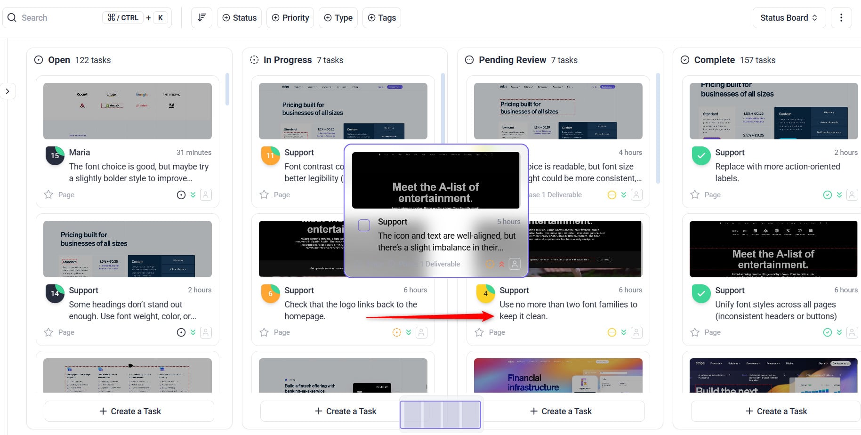Expand the collapsed left sidebar
Viewport: 861px width, 435px height.
coord(8,91)
